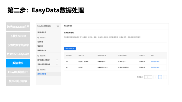Screen dimensions: 182x102
Task: Click the 每页显示 label
Action: pos(140,77)
